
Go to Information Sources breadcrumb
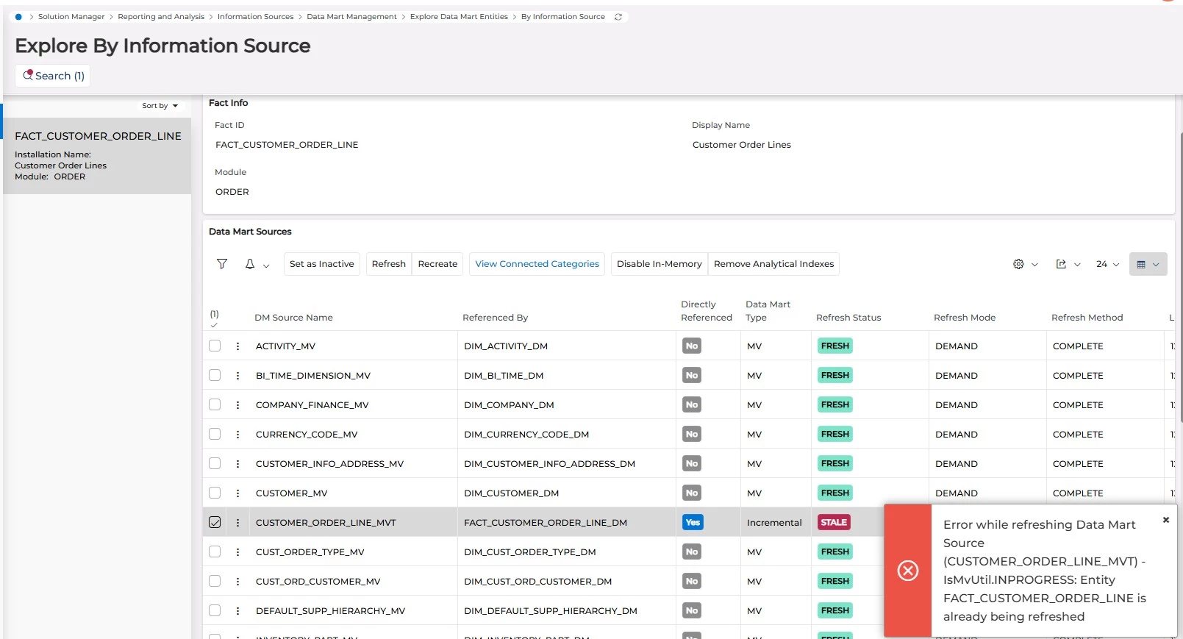click(x=255, y=17)
